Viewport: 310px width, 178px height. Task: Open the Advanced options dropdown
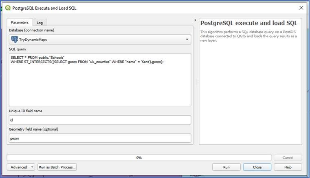21,167
